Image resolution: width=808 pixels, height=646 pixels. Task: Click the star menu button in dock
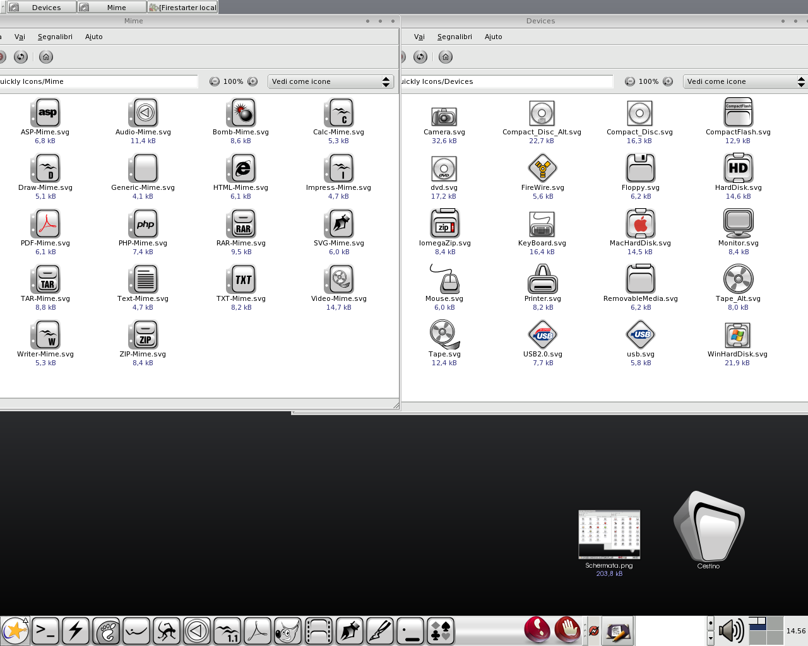tap(15, 630)
